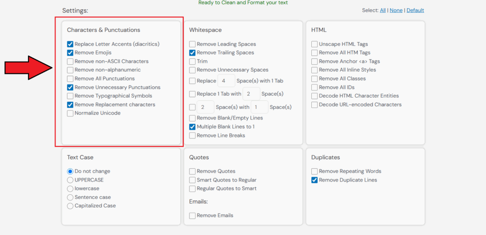Click the spaces count field showing 4
Image resolution: width=486 pixels, height=235 pixels.
click(x=226, y=81)
